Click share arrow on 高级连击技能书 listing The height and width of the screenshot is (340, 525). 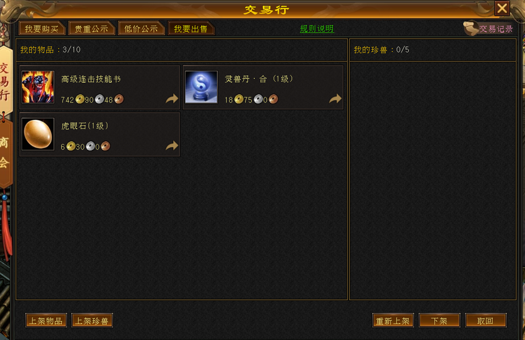pos(172,99)
